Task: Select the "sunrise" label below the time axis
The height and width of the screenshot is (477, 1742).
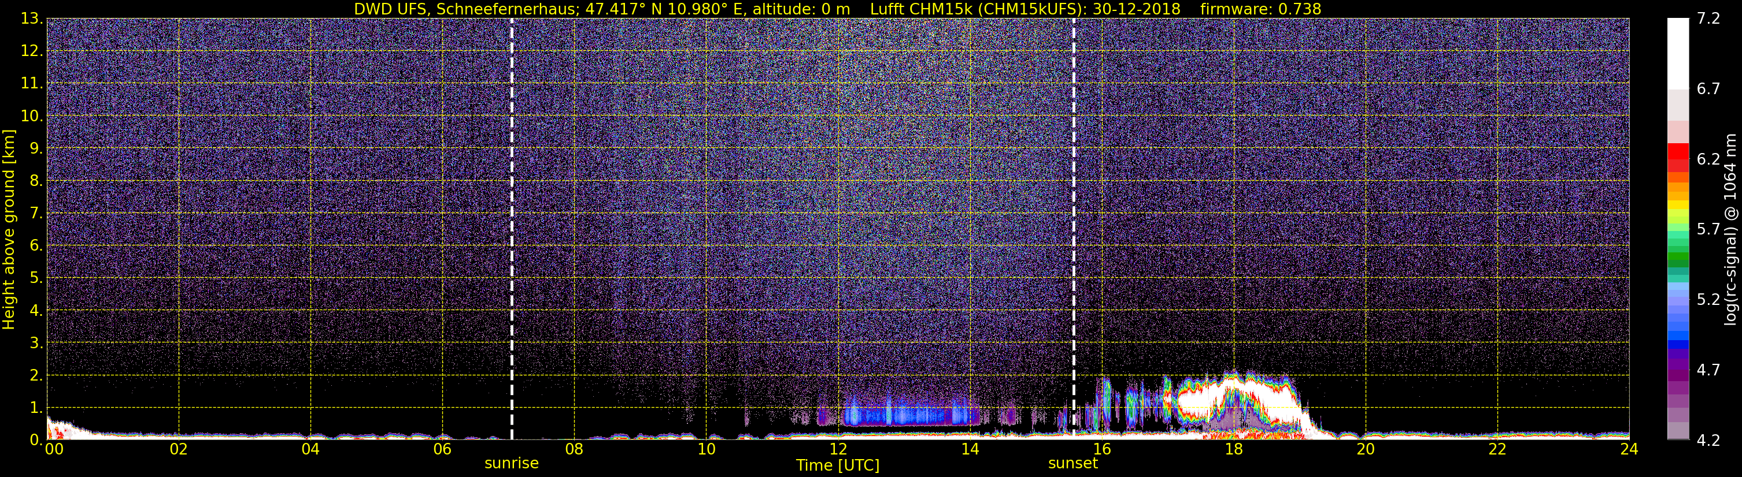Action: point(512,464)
